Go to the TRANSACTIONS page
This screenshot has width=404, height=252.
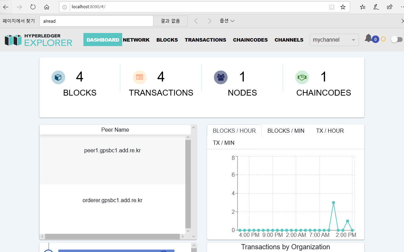click(205, 40)
